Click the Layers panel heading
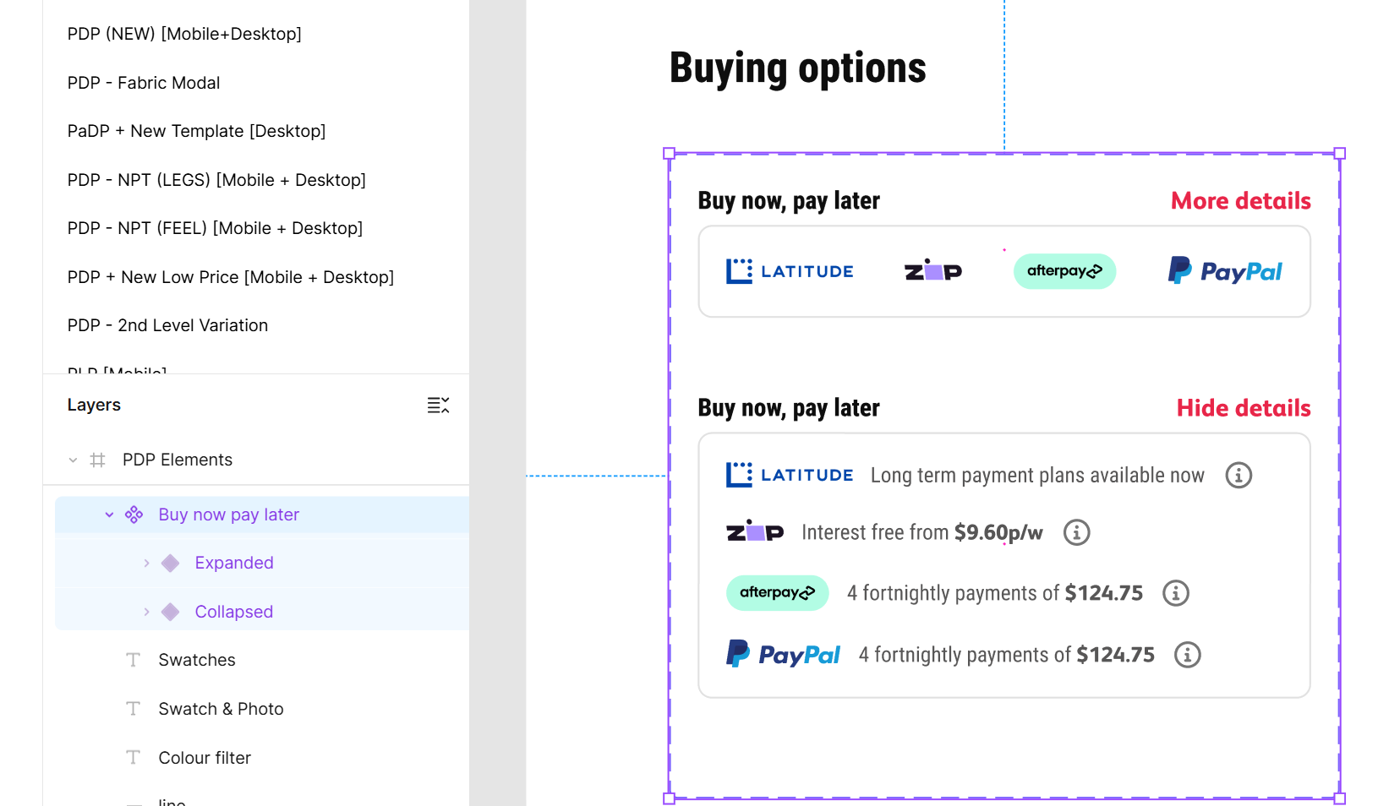The width and height of the screenshot is (1378, 806). pos(94,406)
